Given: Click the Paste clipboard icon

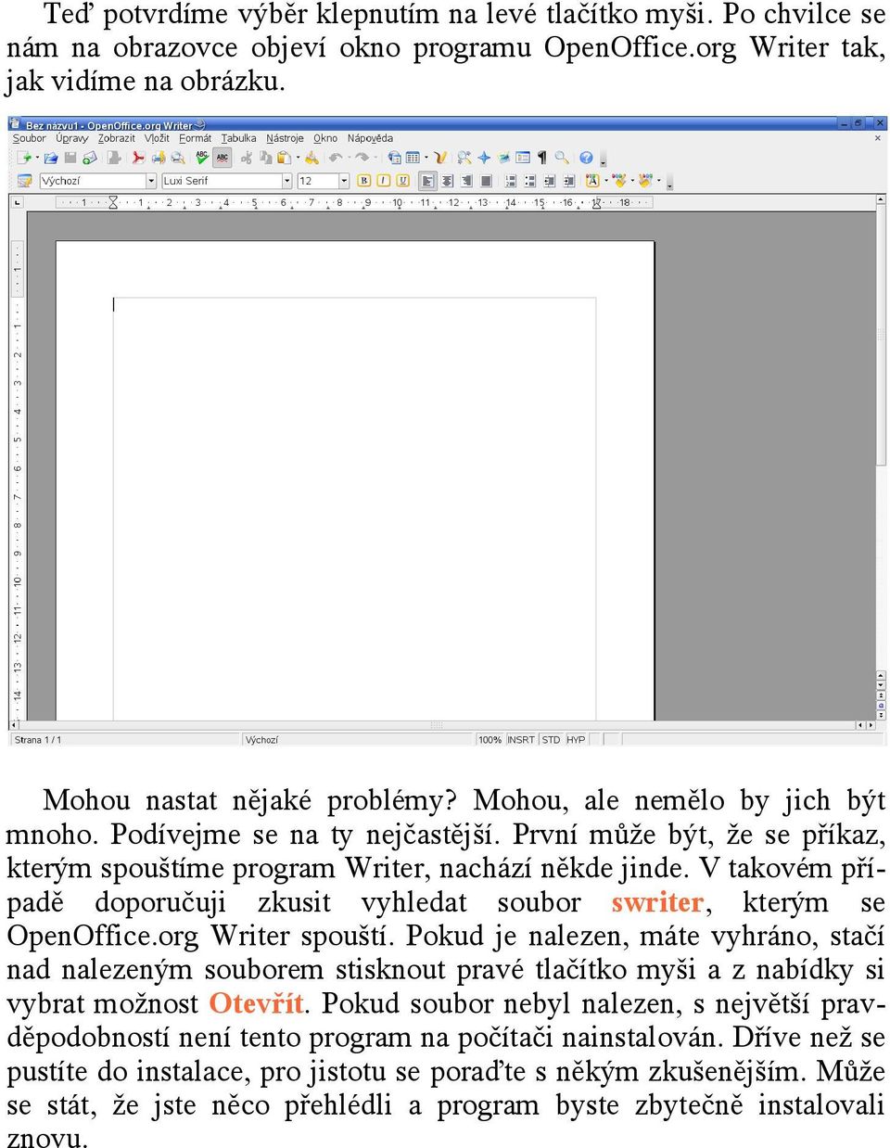Looking at the screenshot, I should [283, 158].
